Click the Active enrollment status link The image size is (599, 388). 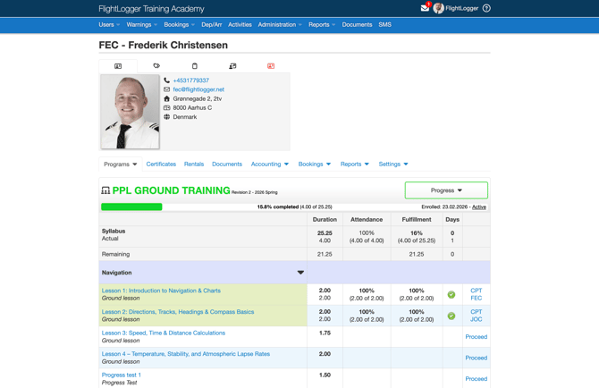point(479,207)
